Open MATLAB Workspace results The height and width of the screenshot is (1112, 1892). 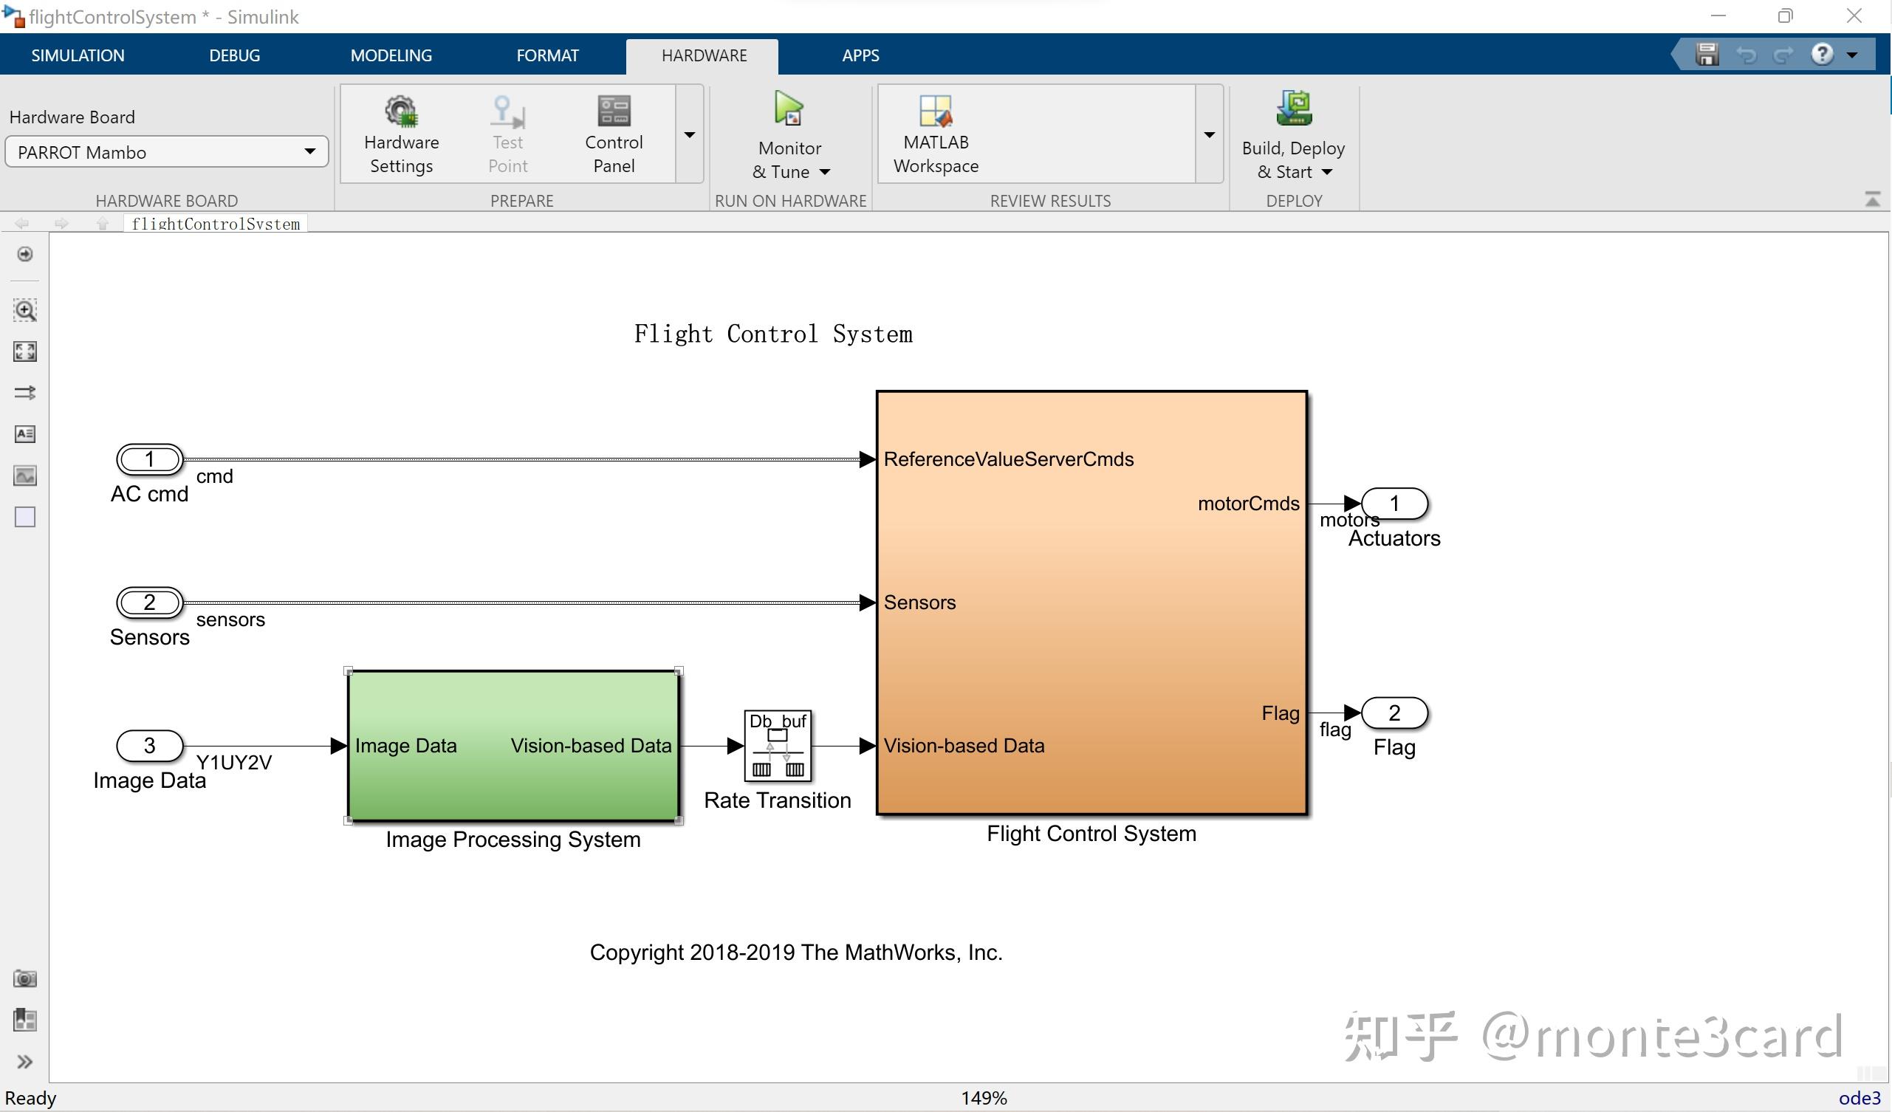click(x=936, y=134)
